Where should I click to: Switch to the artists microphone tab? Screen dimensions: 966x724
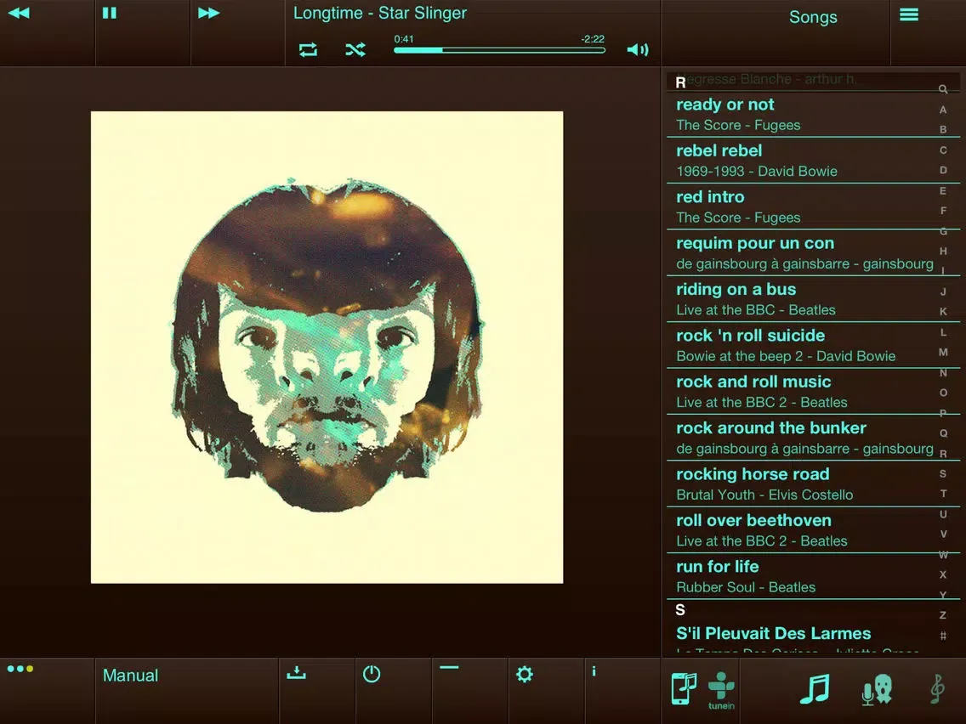click(x=877, y=689)
